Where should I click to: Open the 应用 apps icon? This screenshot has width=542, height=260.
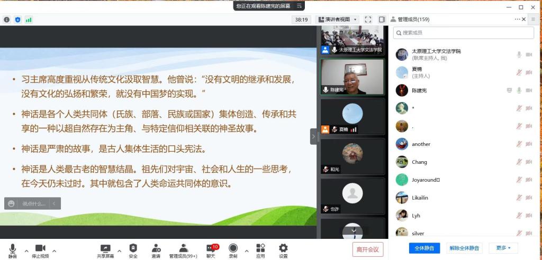(x=260, y=250)
